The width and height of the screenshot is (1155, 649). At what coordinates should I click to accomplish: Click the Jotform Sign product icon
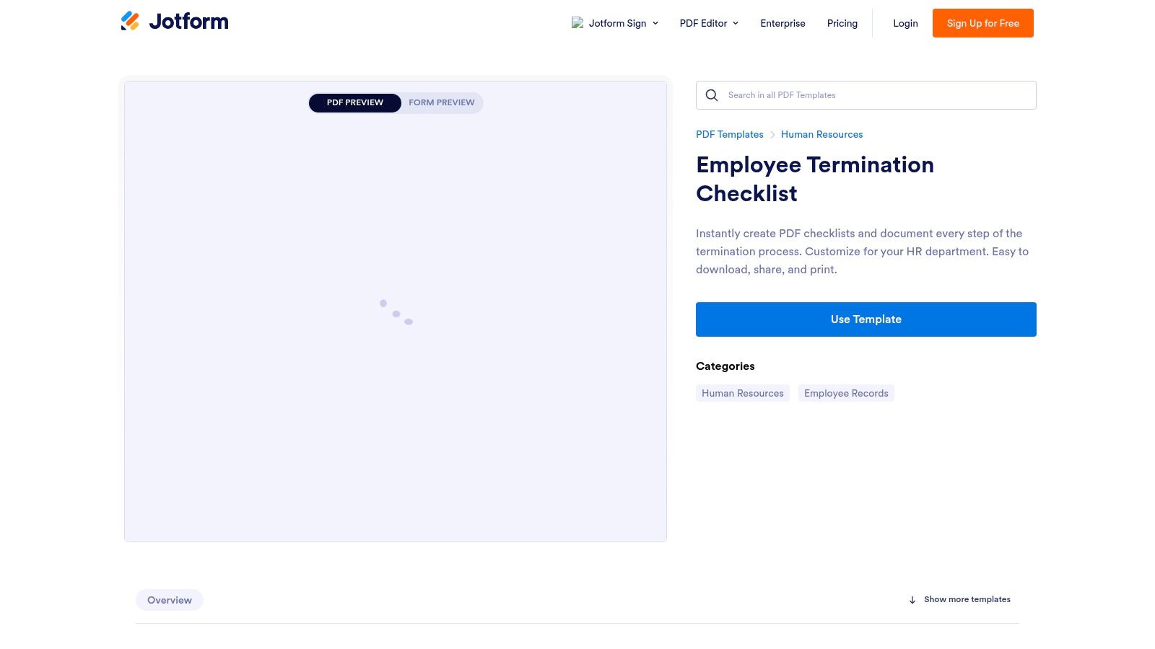577,22
